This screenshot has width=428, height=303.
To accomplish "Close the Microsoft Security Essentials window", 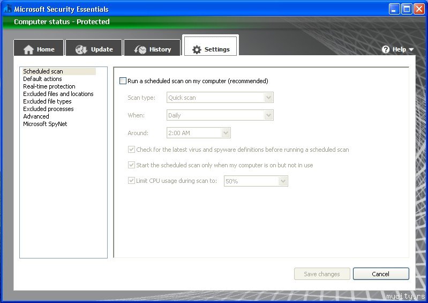I will tap(419, 9).
